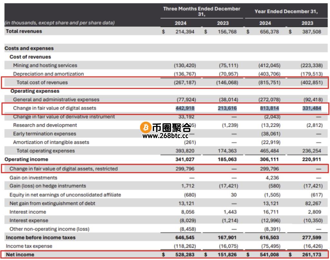Image resolution: width=330 pixels, height=260 pixels.
Task: Click the "Net income" row label
Action: click(20, 255)
